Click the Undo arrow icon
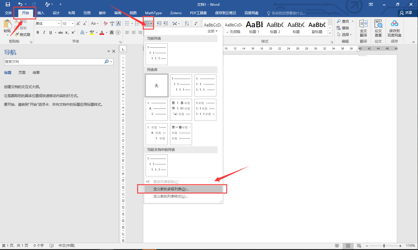 click(x=20, y=4)
